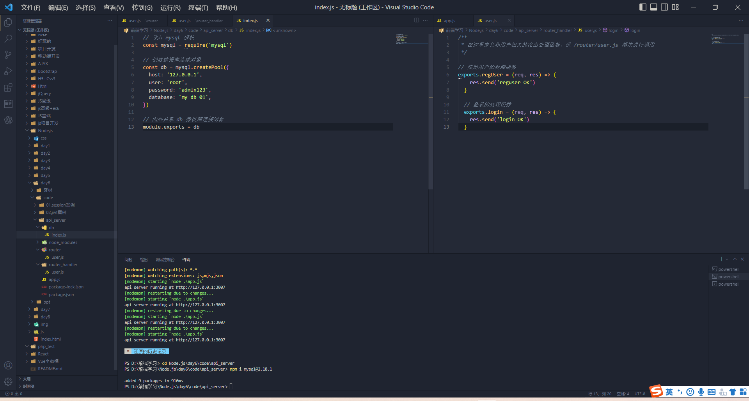Toggle secondary side bar visibility

[x=664, y=7]
